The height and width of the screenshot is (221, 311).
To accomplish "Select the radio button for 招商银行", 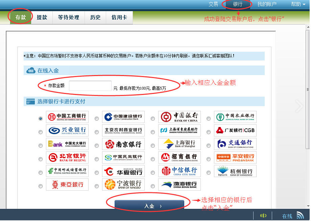I will [153, 159].
